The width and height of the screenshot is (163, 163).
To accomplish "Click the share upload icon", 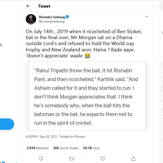I will [133, 158].
